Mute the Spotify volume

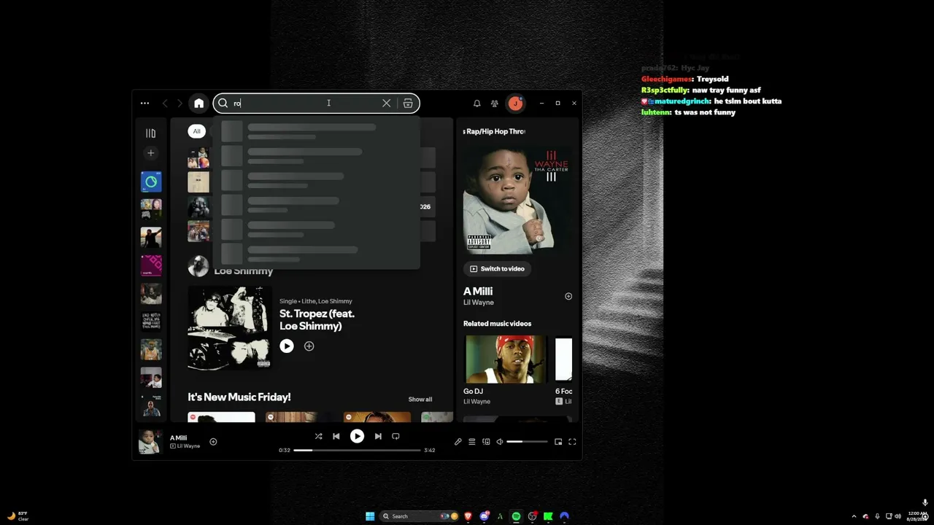click(x=500, y=442)
